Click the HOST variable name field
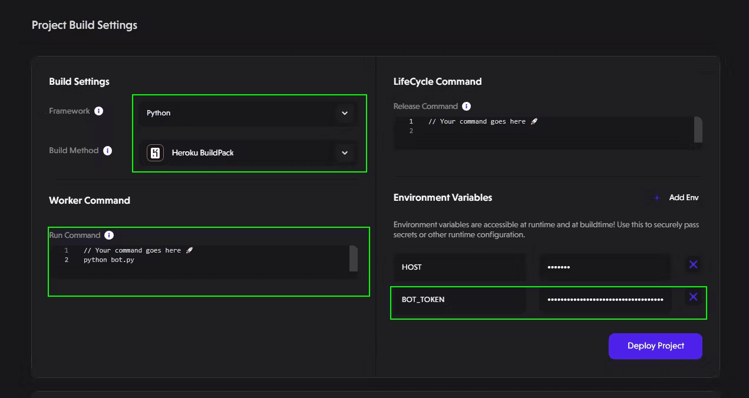 460,267
